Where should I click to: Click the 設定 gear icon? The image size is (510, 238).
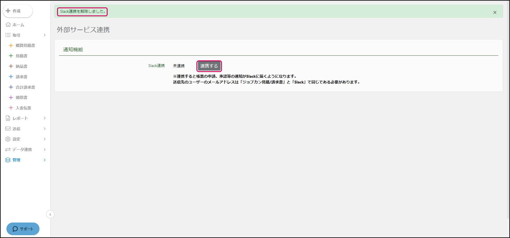(x=8, y=139)
